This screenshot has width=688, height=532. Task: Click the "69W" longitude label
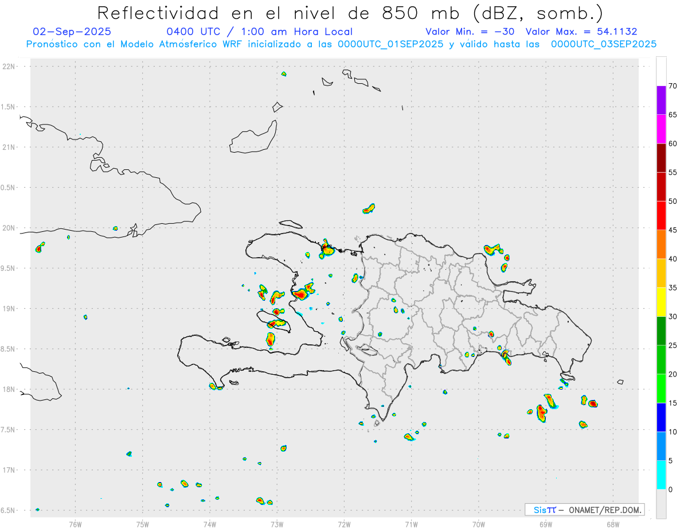pos(546,524)
